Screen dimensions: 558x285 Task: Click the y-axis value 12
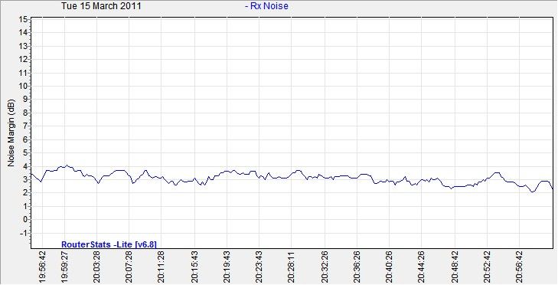pyautogui.click(x=24, y=60)
